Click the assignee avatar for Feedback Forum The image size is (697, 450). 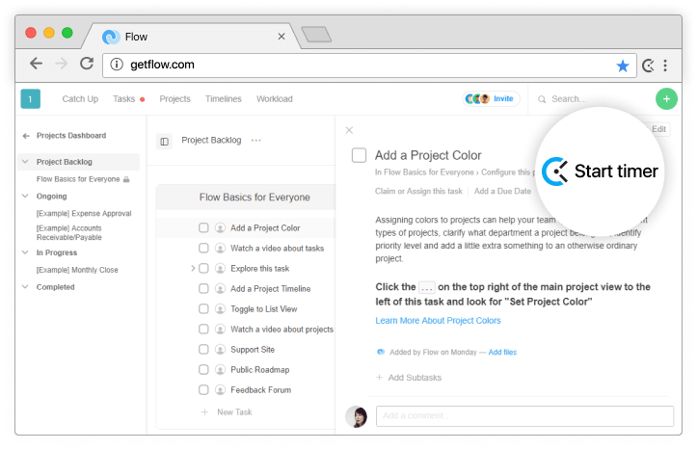[x=220, y=390]
